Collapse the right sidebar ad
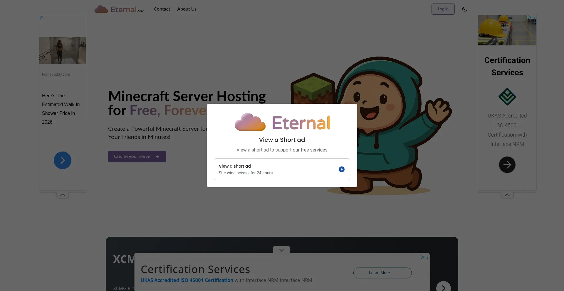This screenshot has width=564, height=291. (507, 195)
